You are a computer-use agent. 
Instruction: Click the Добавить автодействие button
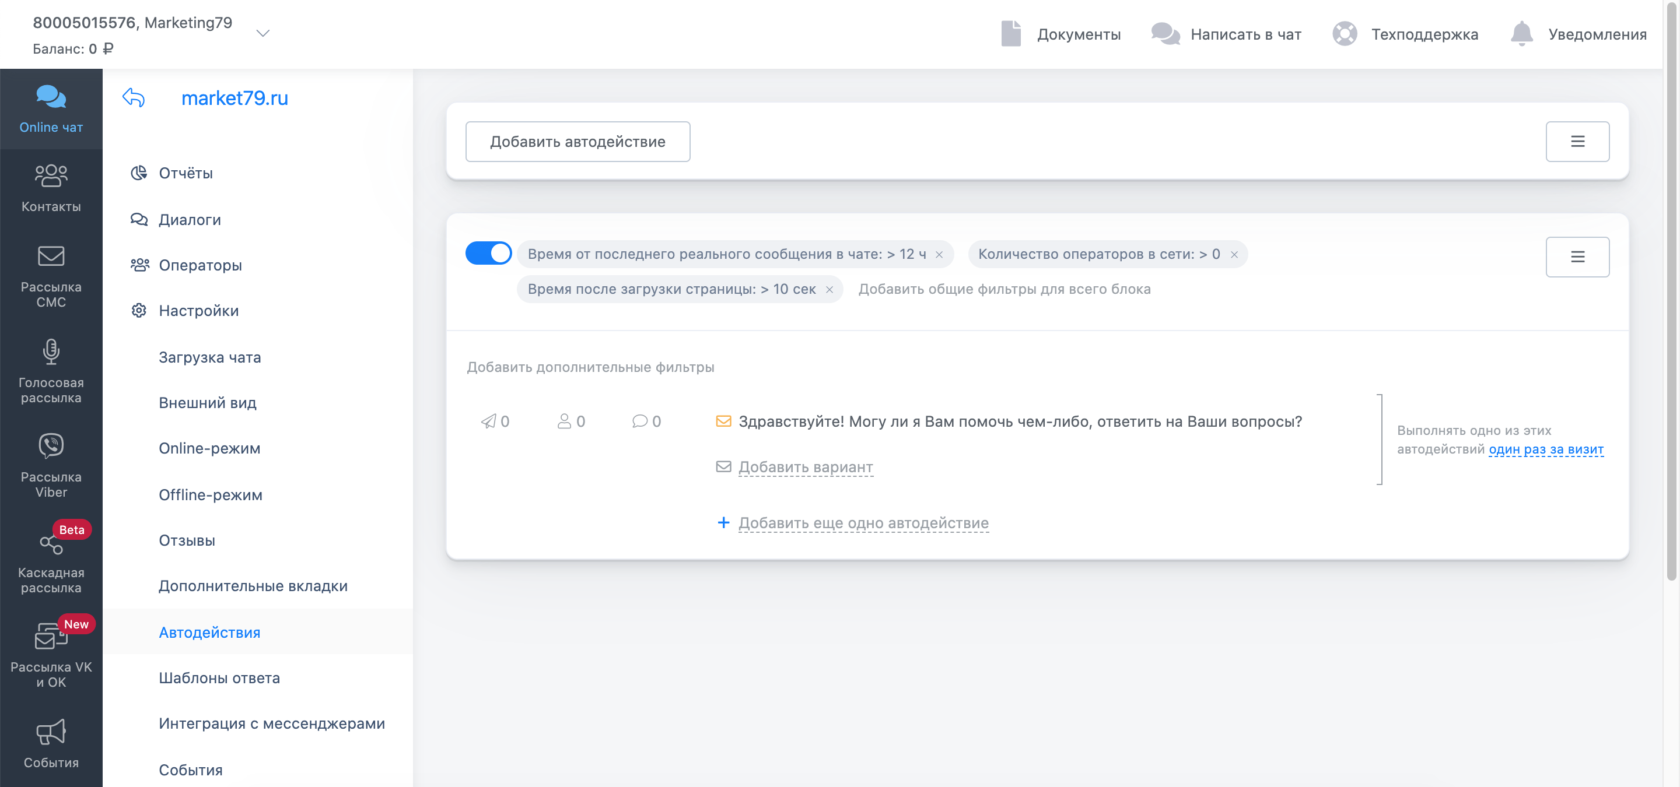[577, 142]
